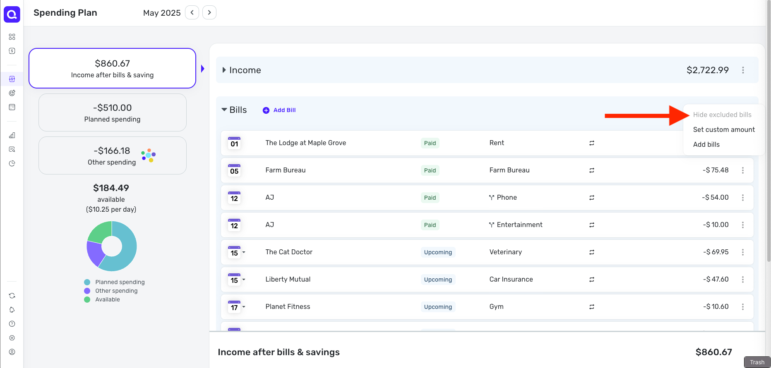Click the Planet Fitness bill name

(288, 306)
